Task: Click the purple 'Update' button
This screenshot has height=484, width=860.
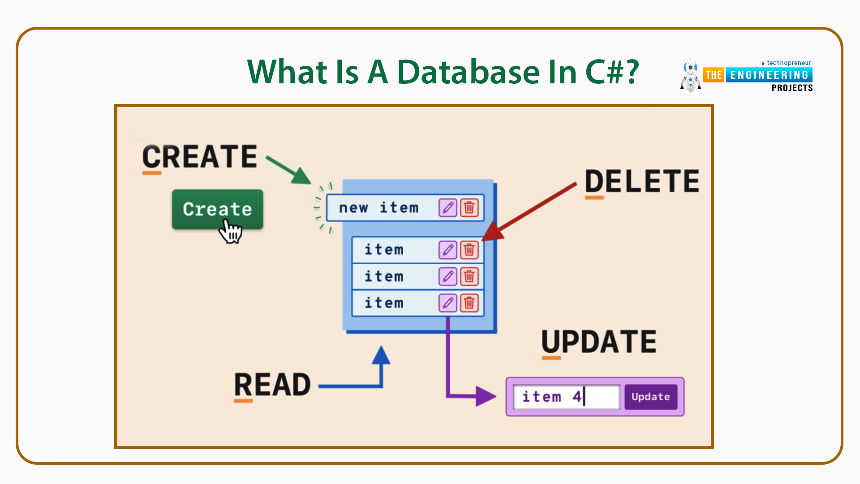Action: point(650,396)
